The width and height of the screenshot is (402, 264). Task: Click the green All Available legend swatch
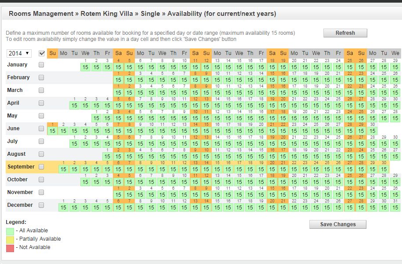(x=10, y=231)
